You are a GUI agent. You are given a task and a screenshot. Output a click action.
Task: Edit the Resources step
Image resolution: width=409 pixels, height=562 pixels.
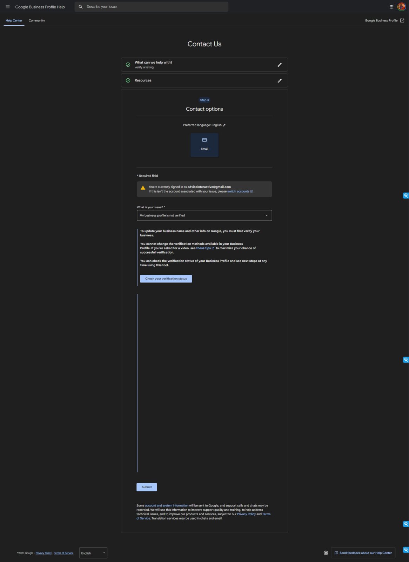[x=280, y=80]
